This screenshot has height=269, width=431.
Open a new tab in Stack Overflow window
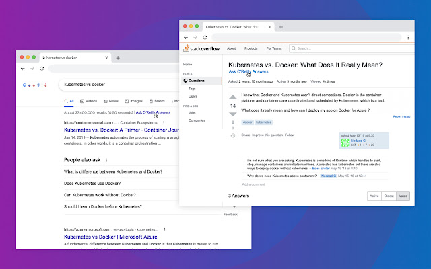(281, 27)
